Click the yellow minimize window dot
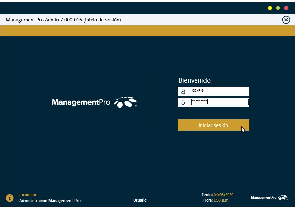The image size is (295, 207). (x=270, y=8)
